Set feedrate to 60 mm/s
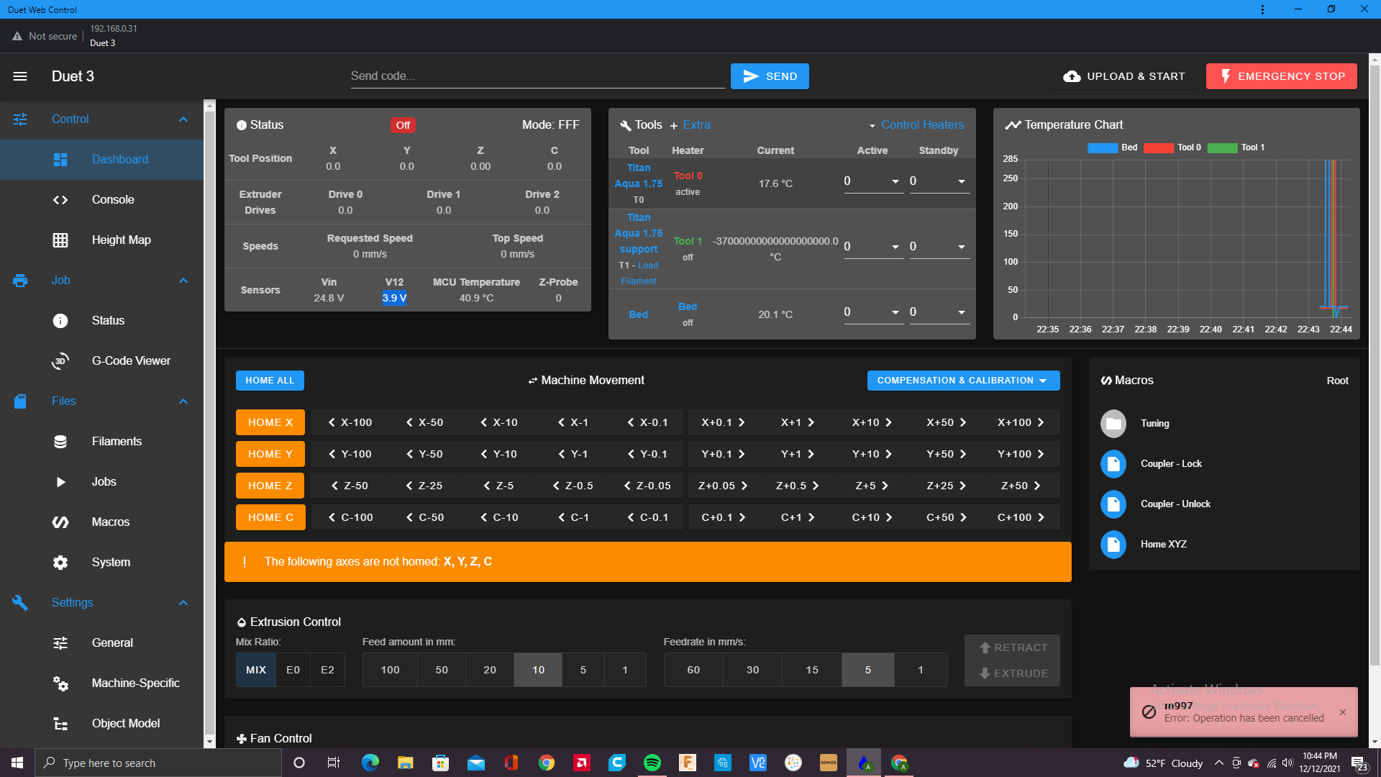This screenshot has width=1381, height=777. [x=693, y=670]
